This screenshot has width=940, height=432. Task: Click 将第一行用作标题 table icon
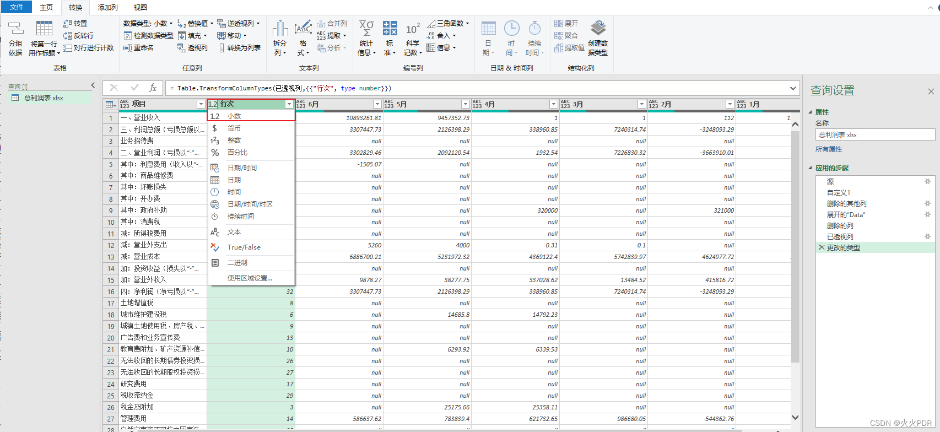(44, 29)
